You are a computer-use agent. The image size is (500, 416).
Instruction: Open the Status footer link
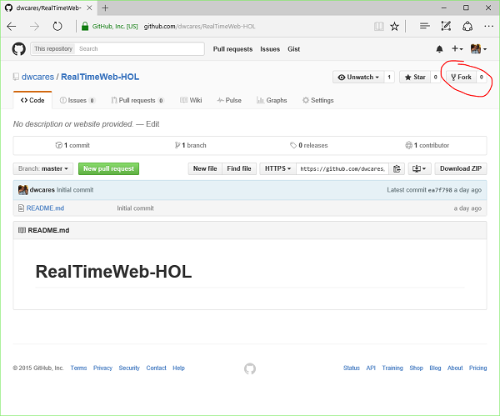click(x=352, y=368)
